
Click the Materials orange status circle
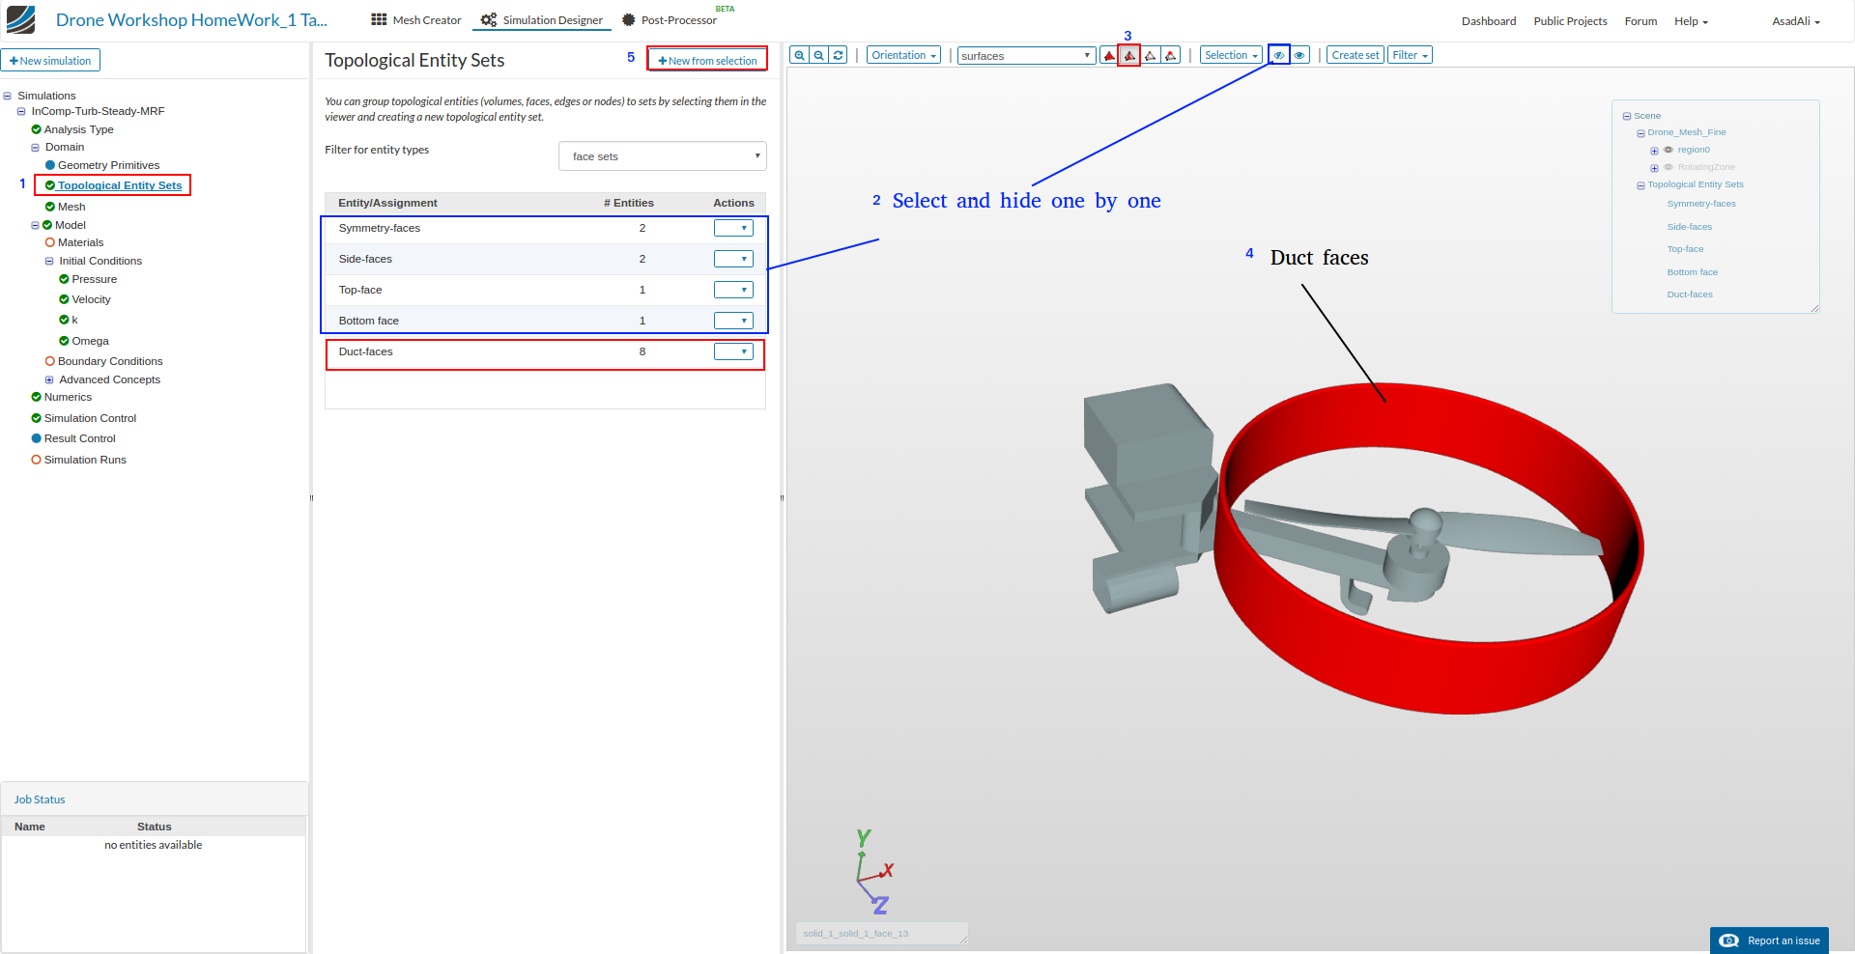pyautogui.click(x=50, y=242)
